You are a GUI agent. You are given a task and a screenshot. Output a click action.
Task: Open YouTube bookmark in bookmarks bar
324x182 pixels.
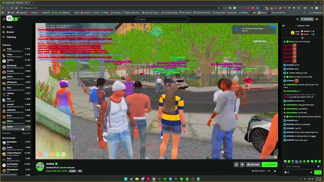tap(33, 13)
